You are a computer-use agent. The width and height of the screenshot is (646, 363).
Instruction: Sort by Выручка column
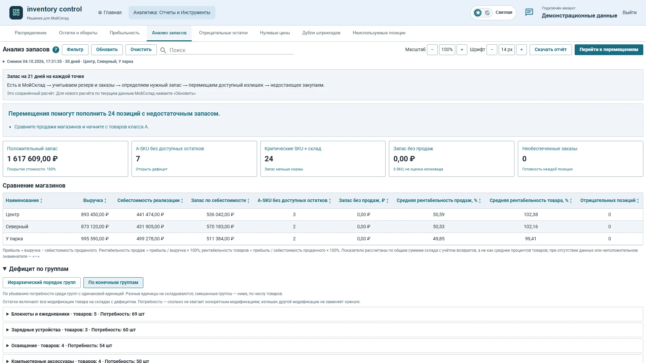(x=95, y=201)
